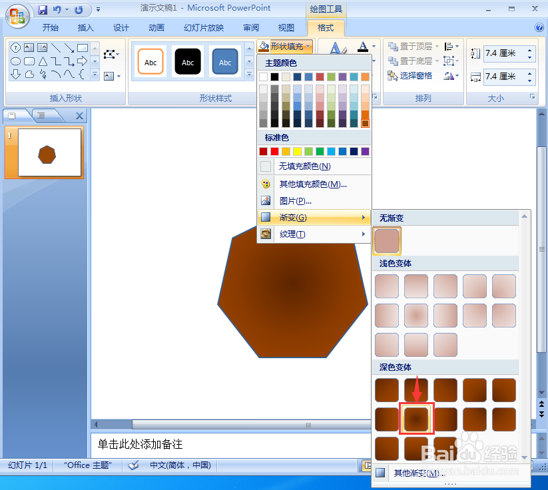The width and height of the screenshot is (548, 490).
Task: Switch to the 审阅 tab
Action: tap(251, 27)
